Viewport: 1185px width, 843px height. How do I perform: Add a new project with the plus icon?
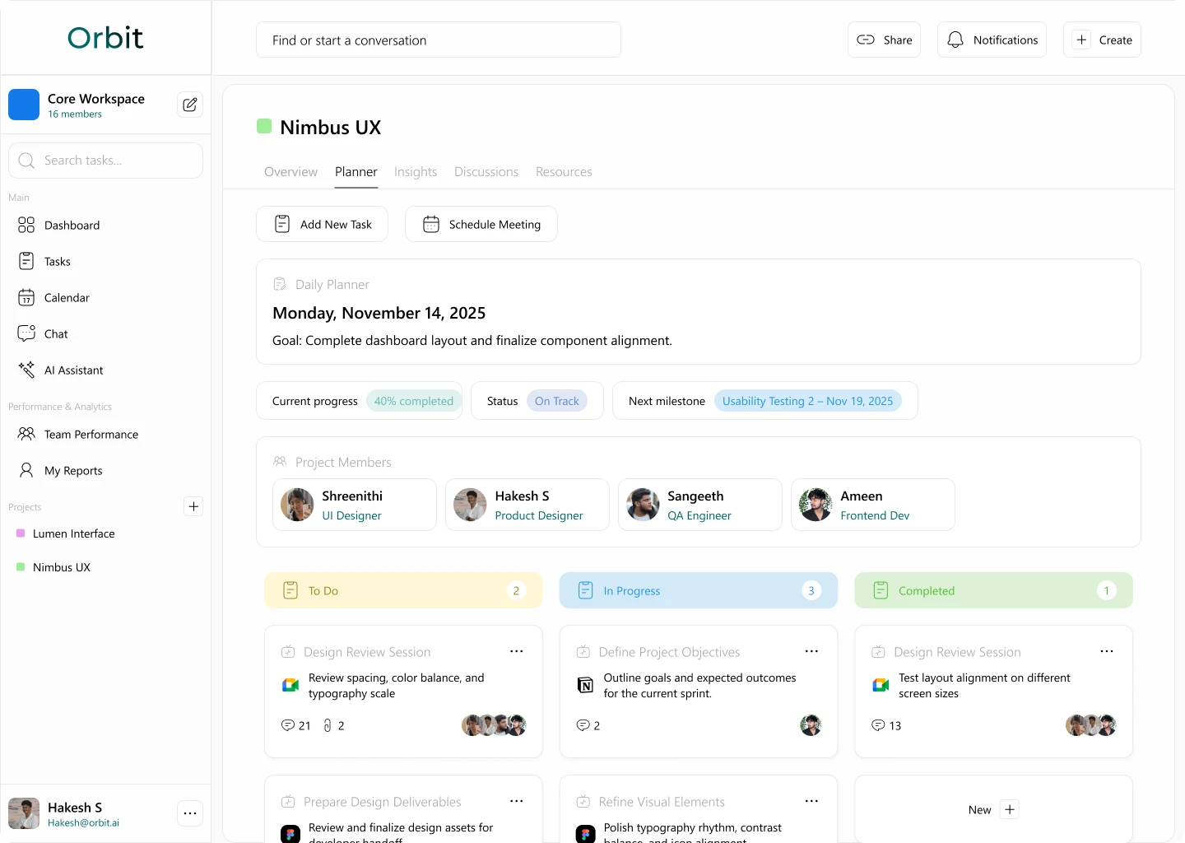point(193,506)
